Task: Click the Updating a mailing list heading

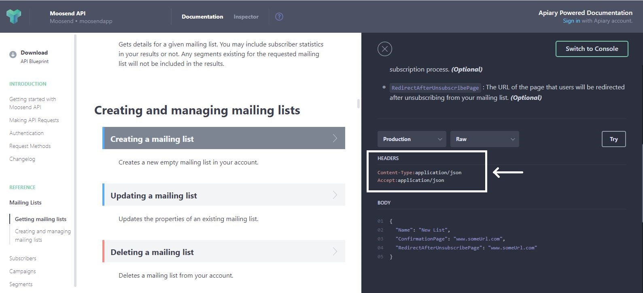Action: tap(154, 196)
